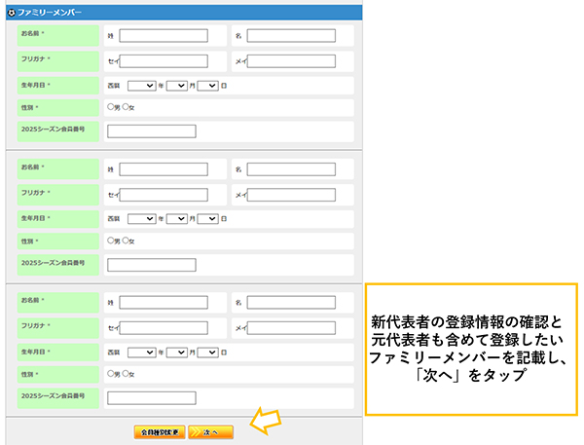
Task: Click the 会員種別変更 button
Action: tap(158, 429)
